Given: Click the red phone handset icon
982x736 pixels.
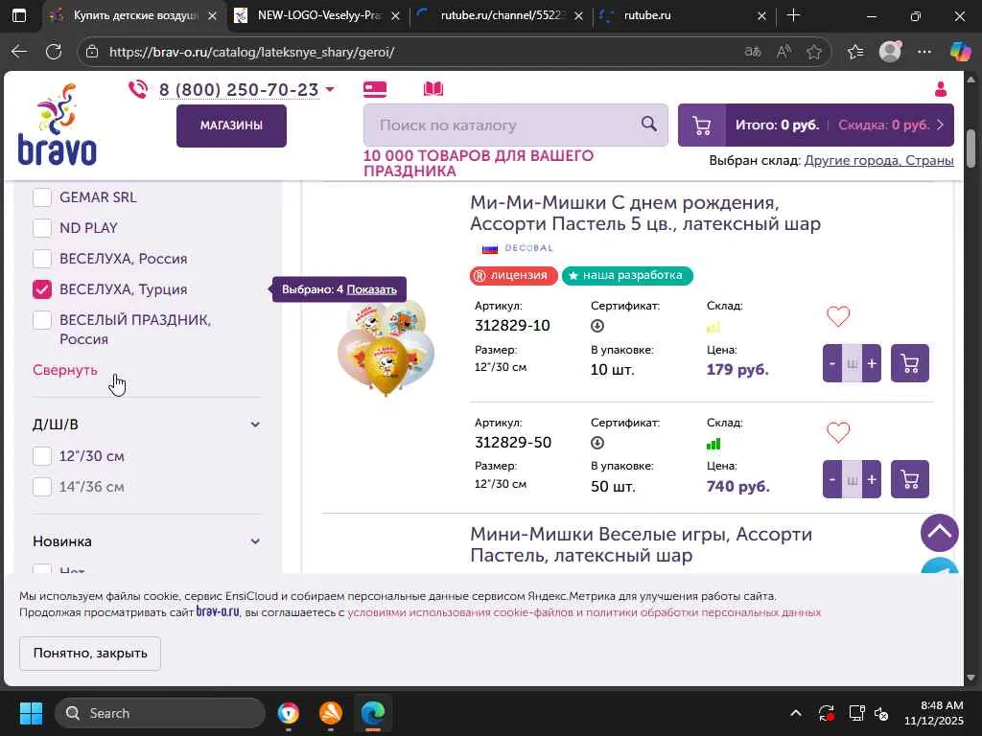Looking at the screenshot, I should click(138, 89).
